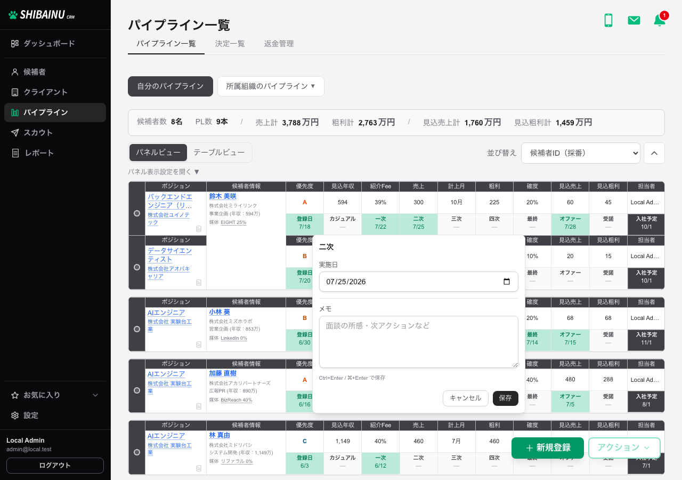
Task: Click the ログアウト button
Action: point(55,466)
